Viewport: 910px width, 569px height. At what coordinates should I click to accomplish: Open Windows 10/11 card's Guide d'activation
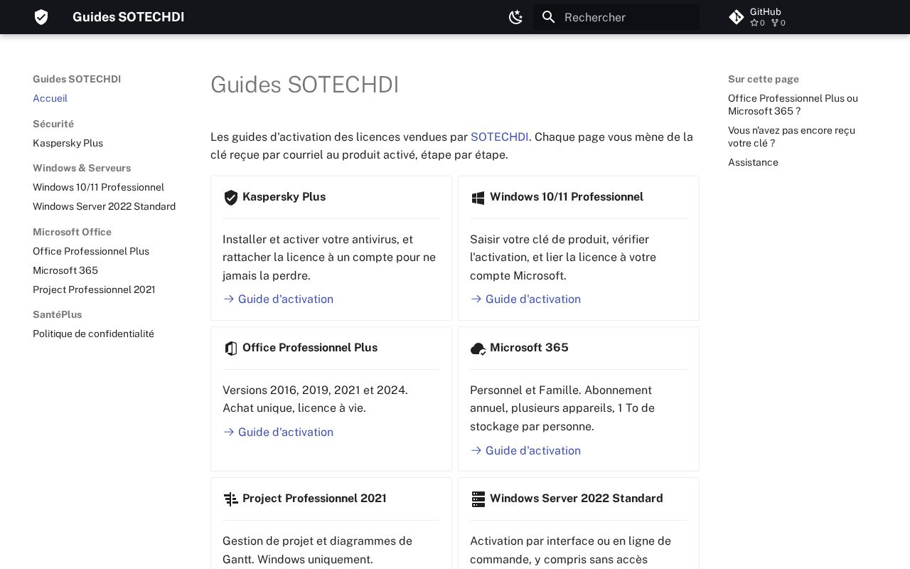(x=525, y=299)
